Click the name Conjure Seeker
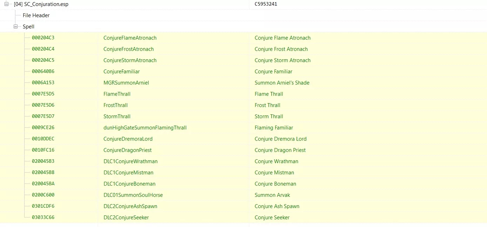 pyautogui.click(x=272, y=218)
